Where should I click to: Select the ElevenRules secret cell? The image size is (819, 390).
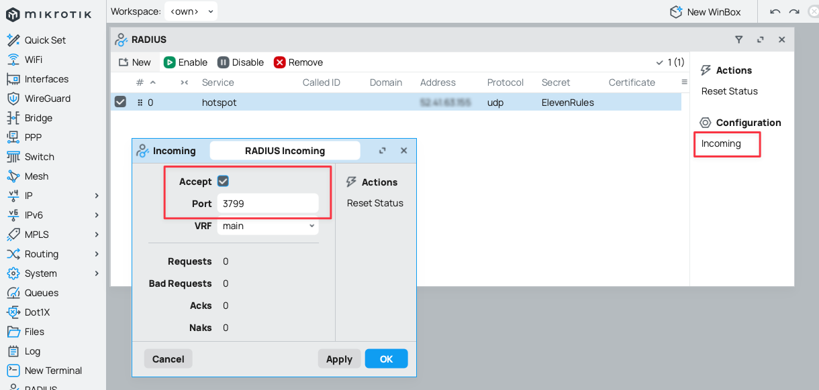[568, 103]
